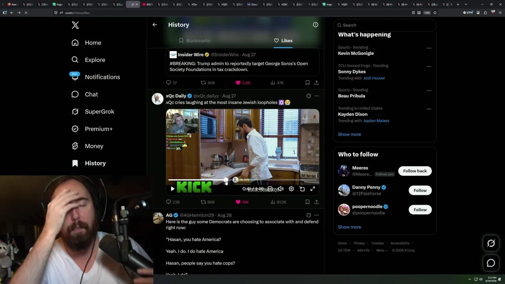Open SuperGrok in the sidebar
This screenshot has height=284, width=505.
coord(93,112)
